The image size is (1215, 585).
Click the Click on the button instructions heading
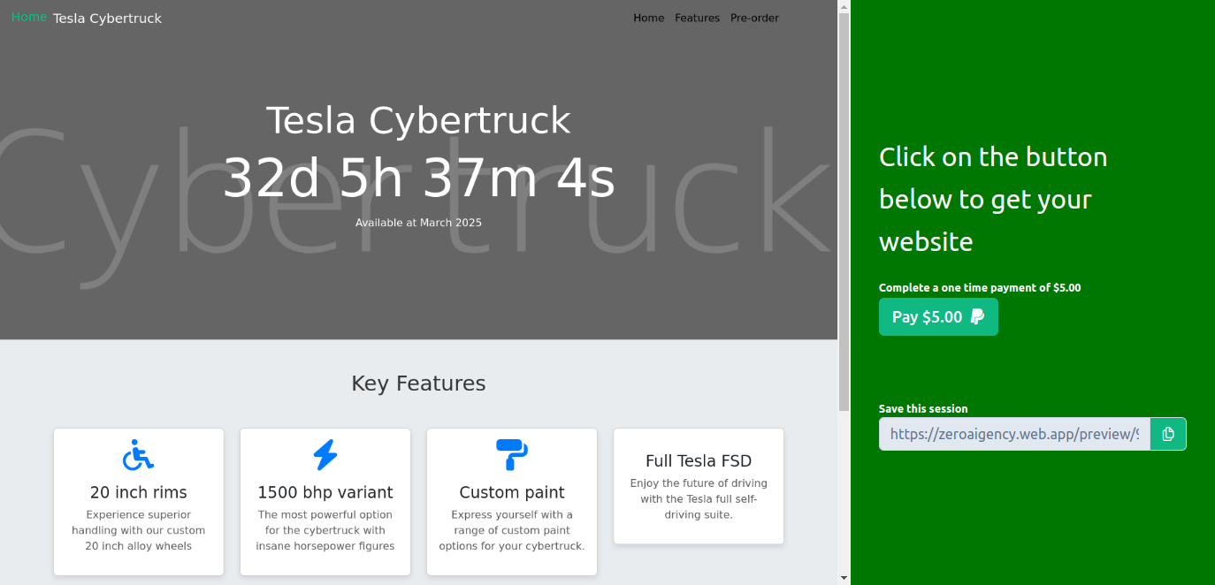[x=993, y=200]
